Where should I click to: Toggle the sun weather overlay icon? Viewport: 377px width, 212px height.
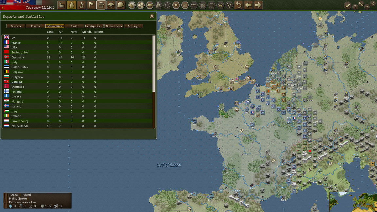[176, 5]
